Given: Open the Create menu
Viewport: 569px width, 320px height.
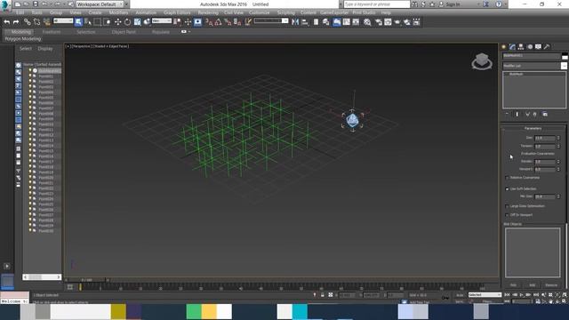Looking at the screenshot, I should 95,12.
